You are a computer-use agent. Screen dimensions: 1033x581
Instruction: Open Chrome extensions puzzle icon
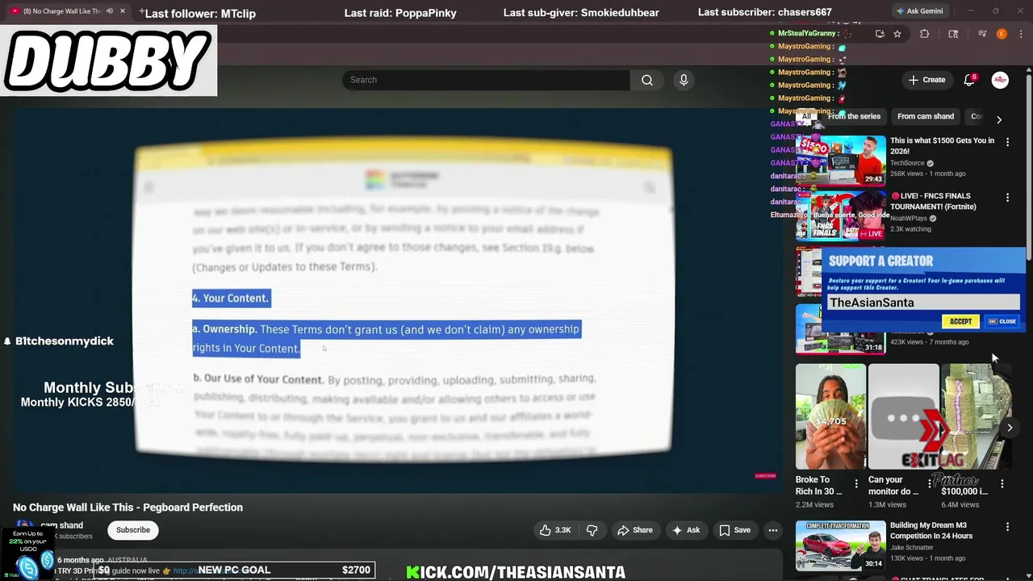[925, 34]
